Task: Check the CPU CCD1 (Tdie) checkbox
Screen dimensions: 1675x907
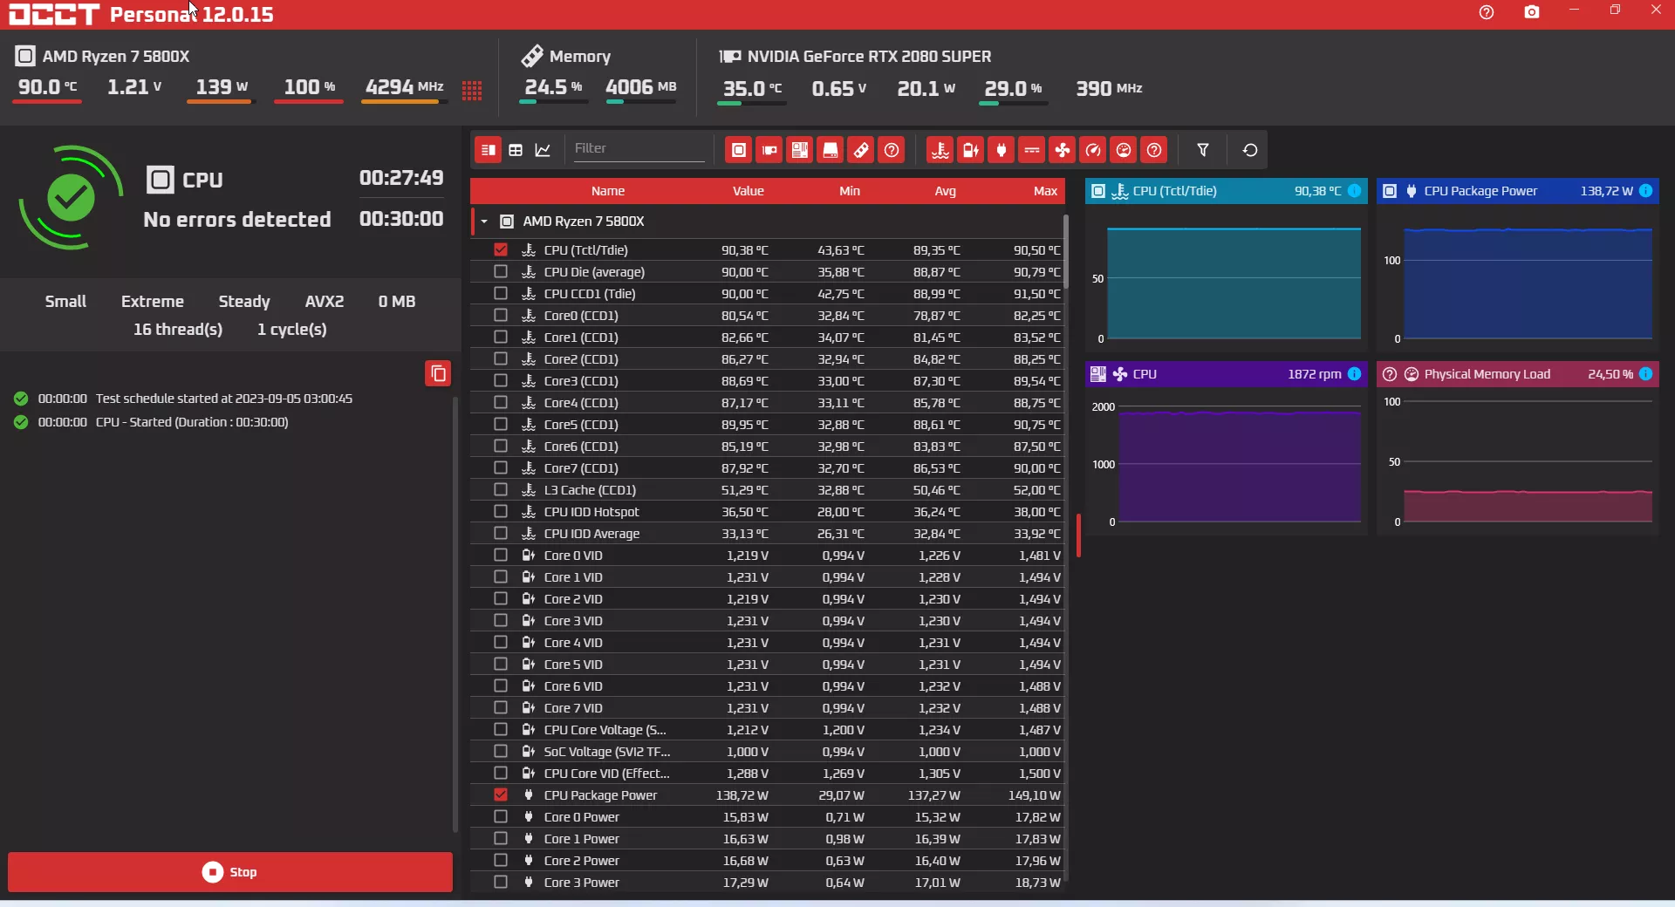Action: coord(501,293)
